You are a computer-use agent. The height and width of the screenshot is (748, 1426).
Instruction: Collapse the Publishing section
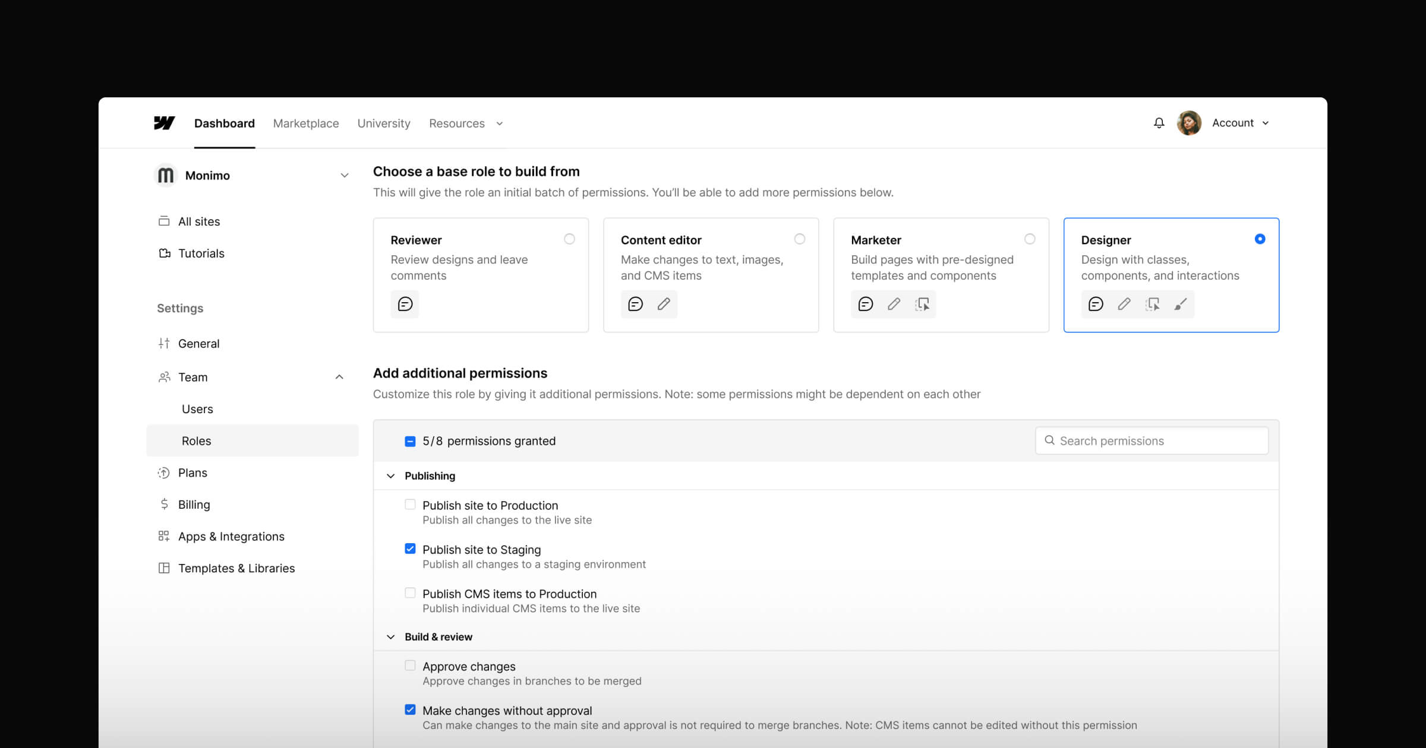[x=390, y=476]
